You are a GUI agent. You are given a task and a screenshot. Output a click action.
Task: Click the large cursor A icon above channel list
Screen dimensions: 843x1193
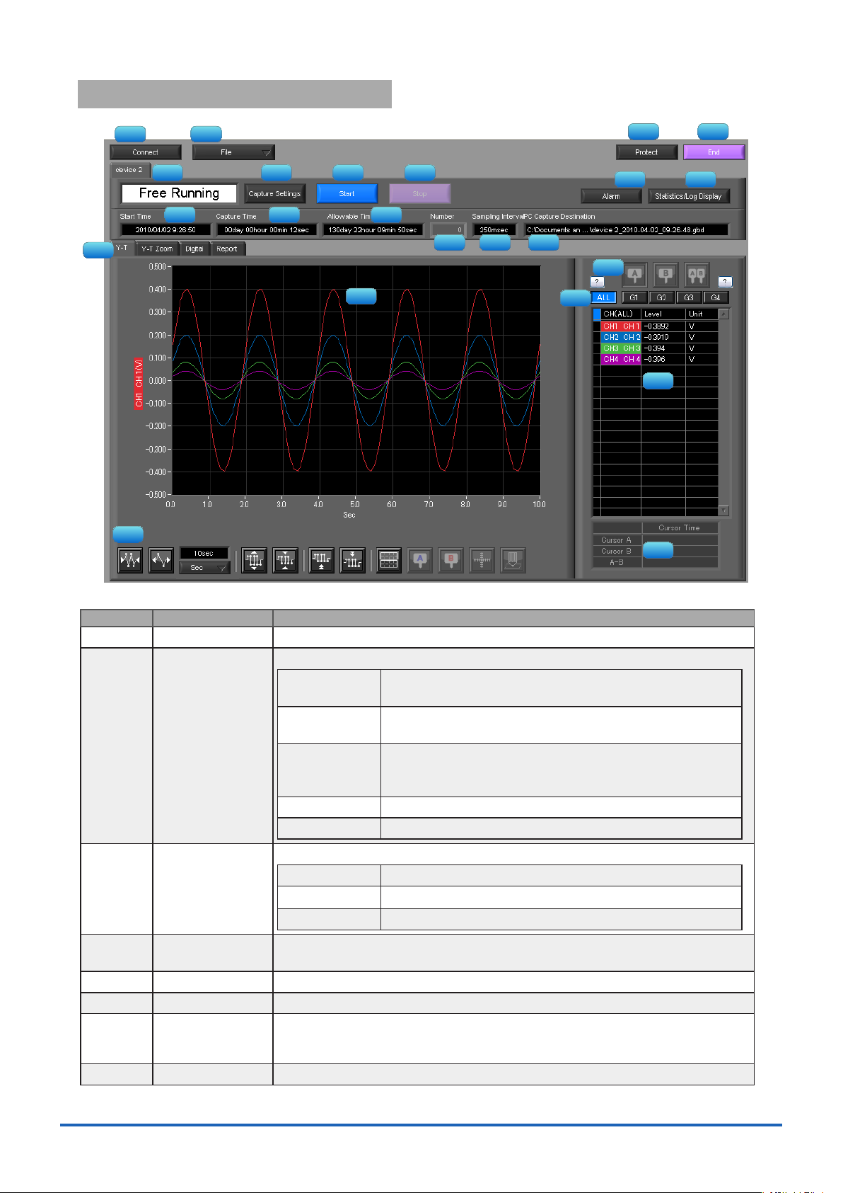pyautogui.click(x=634, y=275)
